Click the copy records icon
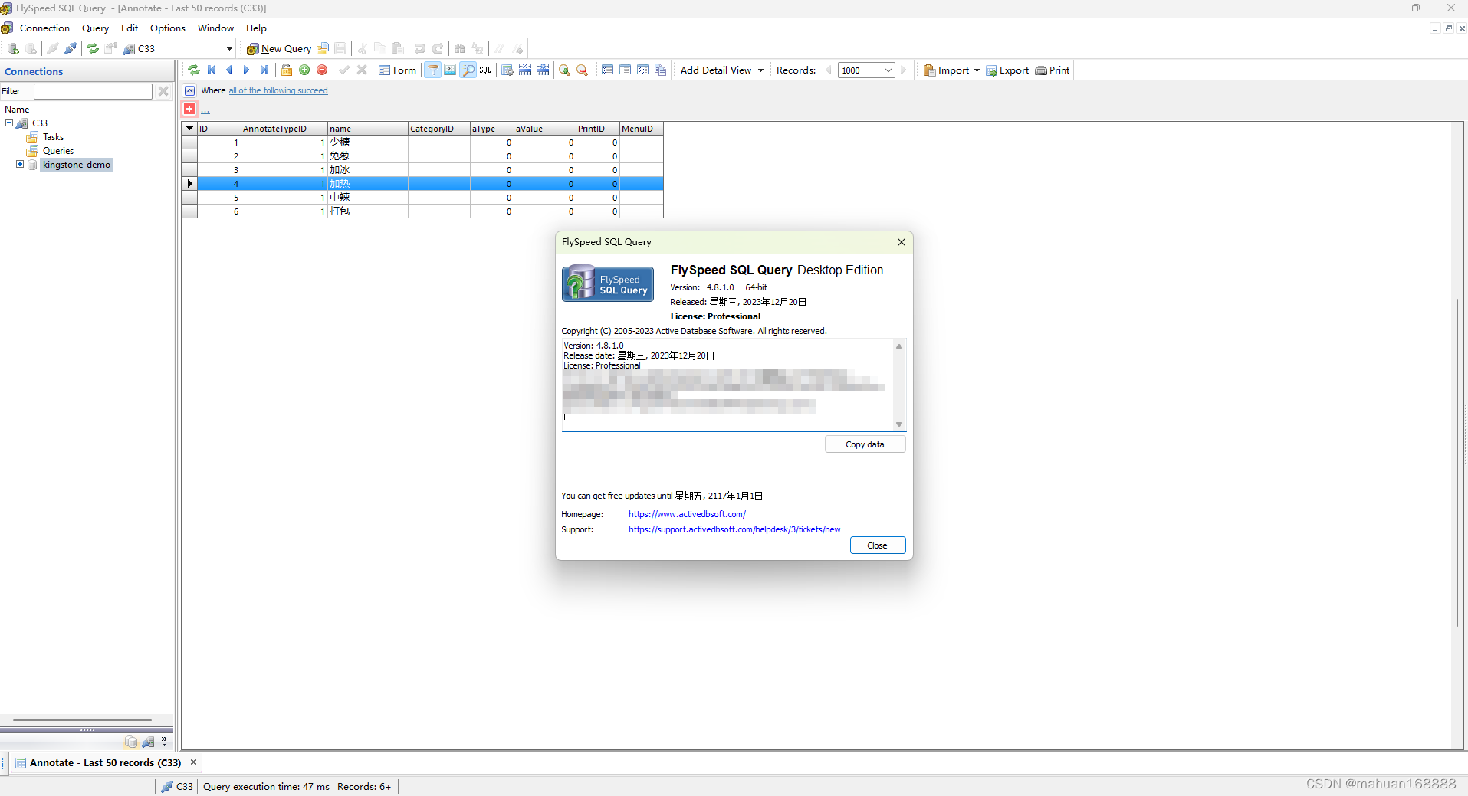This screenshot has height=796, width=1468. coord(661,70)
